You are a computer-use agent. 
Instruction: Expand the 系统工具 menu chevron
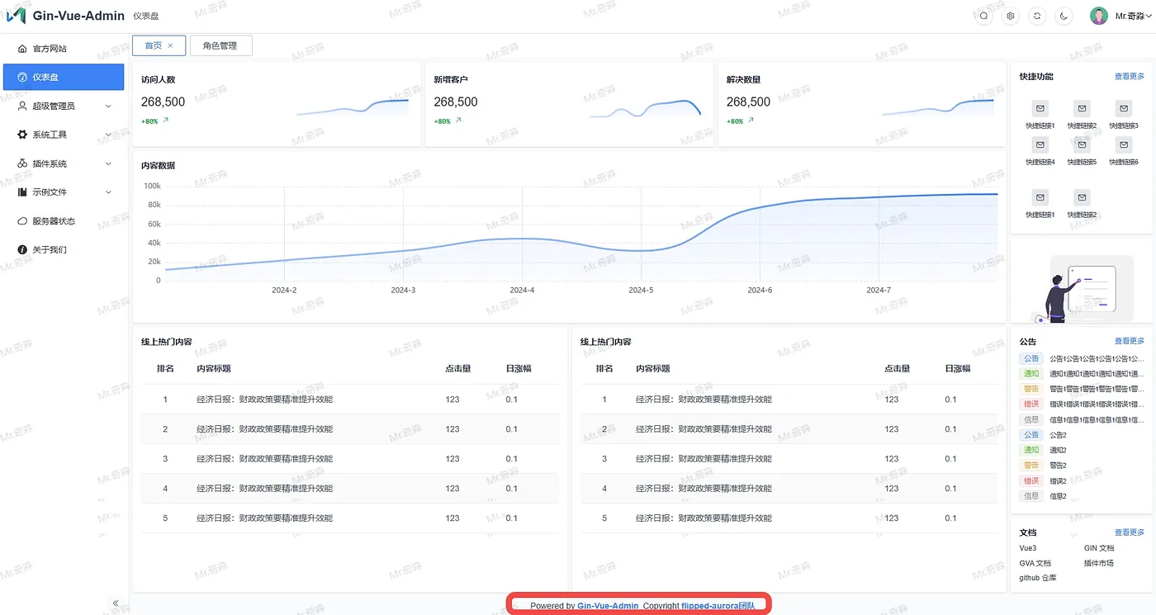tap(108, 135)
